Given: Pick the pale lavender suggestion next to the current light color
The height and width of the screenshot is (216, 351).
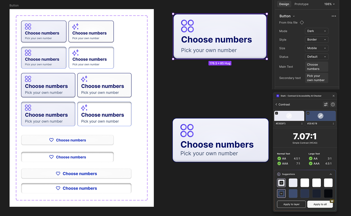Looking at the screenshot, I should tap(293, 183).
